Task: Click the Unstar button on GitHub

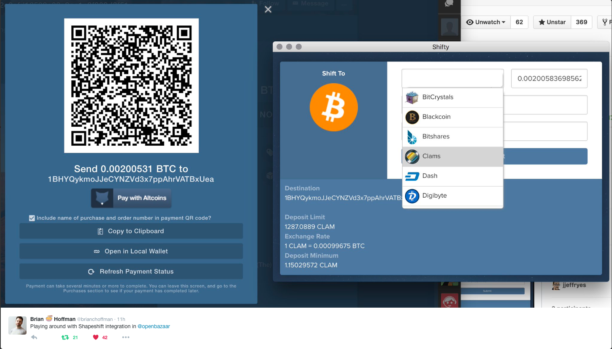Action: tap(552, 22)
